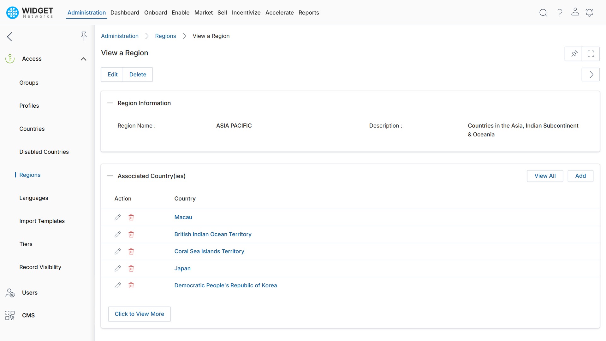Click pin icon beside fullscreen button
The height and width of the screenshot is (341, 606).
(x=574, y=54)
